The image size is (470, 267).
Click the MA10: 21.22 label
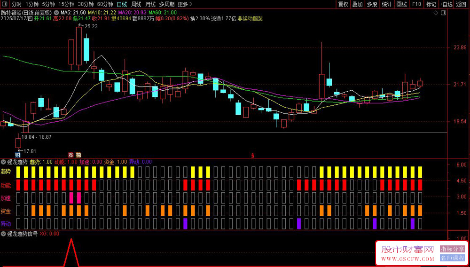pos(102,13)
